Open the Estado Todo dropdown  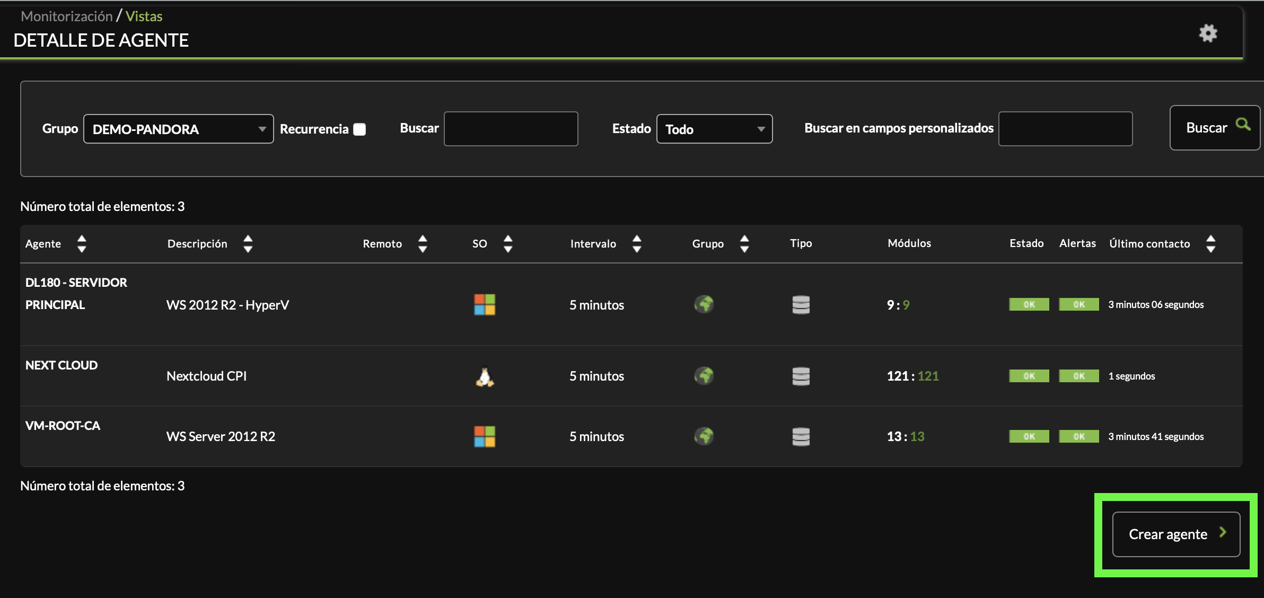[x=714, y=129]
